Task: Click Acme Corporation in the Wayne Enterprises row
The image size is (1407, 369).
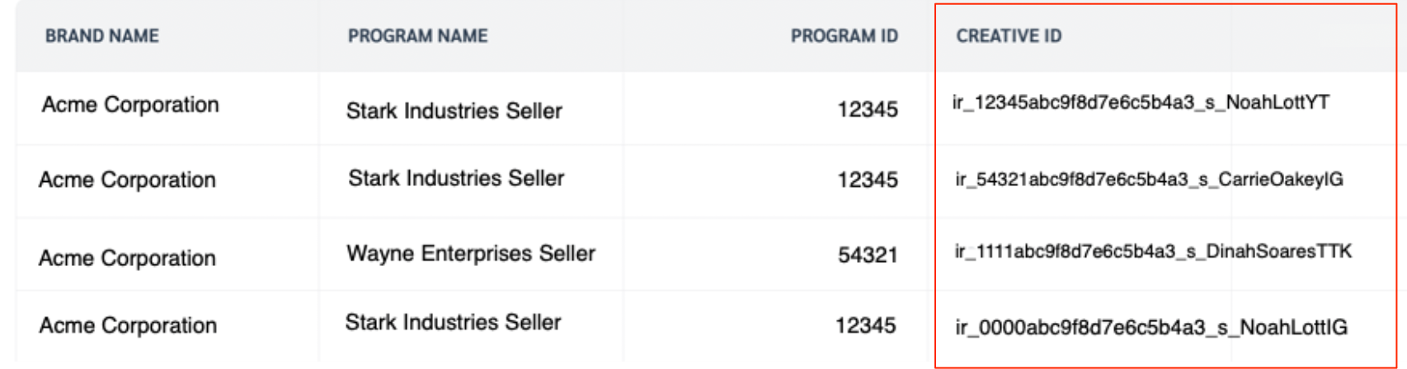Action: pyautogui.click(x=127, y=259)
